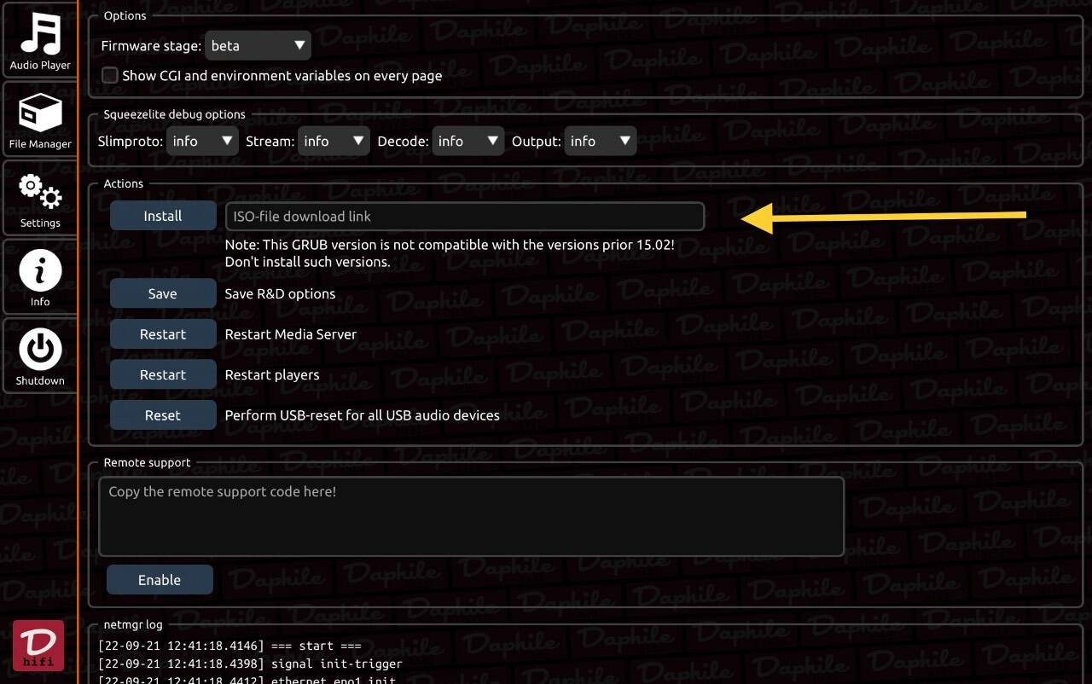Open the Decode debug level dropdown
The height and width of the screenshot is (684, 1092).
[468, 141]
